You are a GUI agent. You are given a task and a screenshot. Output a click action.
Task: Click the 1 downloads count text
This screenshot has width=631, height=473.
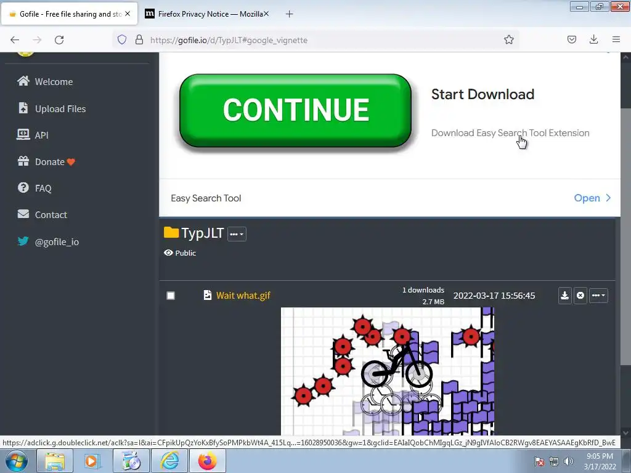(423, 290)
